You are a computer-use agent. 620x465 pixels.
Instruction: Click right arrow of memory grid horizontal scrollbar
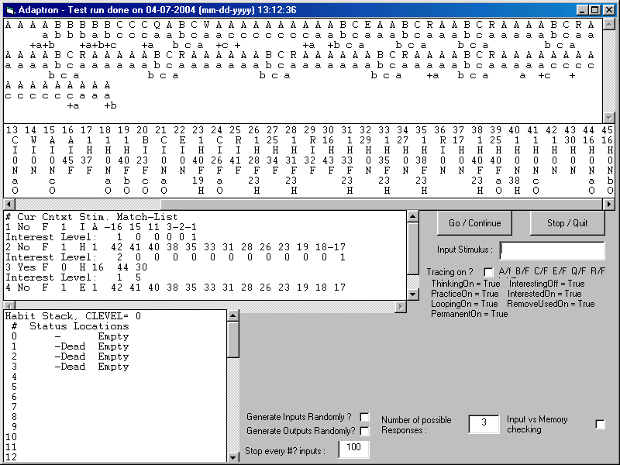pos(609,204)
